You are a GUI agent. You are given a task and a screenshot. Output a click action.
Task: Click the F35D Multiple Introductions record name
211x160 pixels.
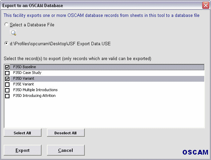tap(35, 90)
